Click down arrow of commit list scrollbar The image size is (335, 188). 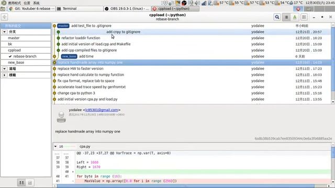pos(333,102)
